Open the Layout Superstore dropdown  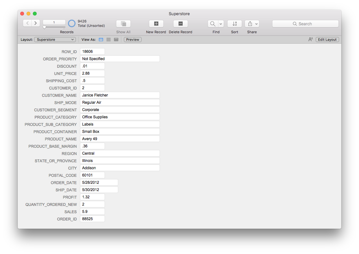pyautogui.click(x=55, y=40)
